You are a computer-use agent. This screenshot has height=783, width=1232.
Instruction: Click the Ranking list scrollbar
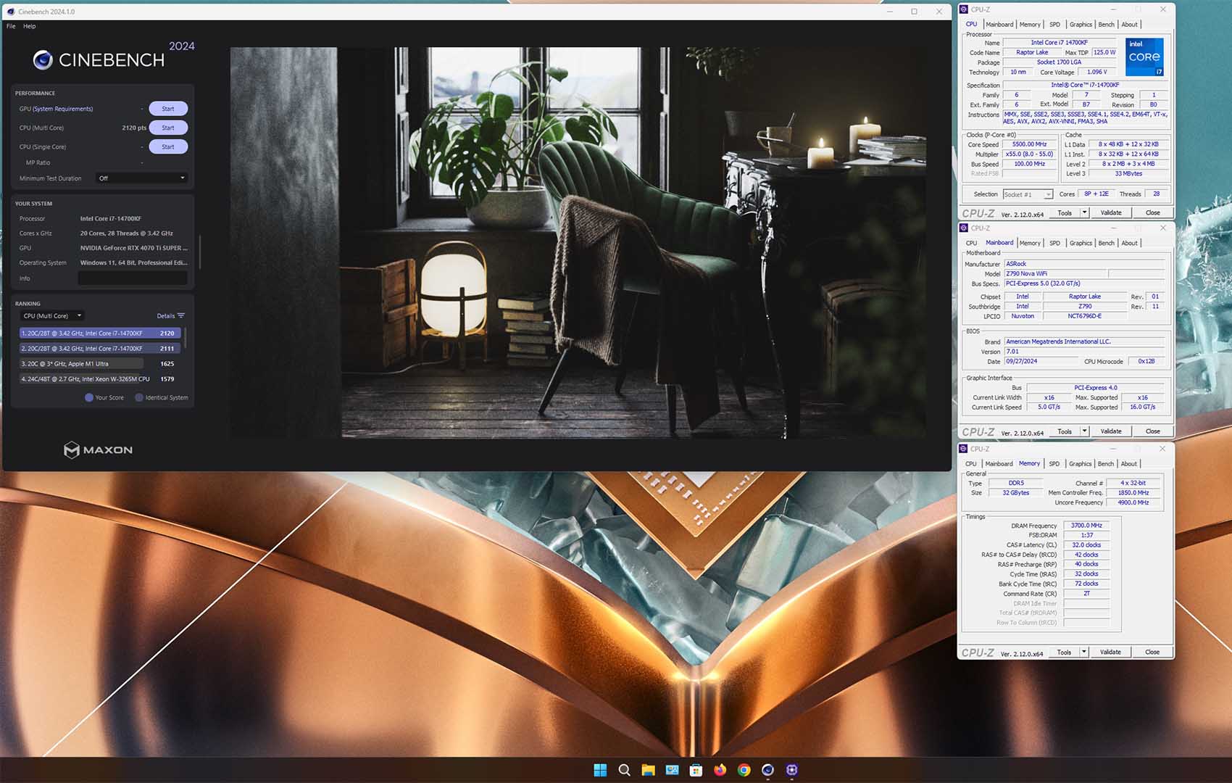pos(186,338)
